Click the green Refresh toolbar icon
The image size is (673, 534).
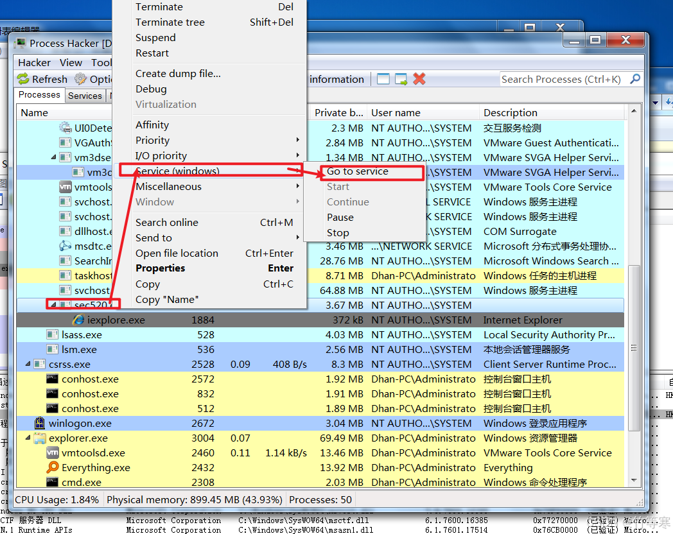pyautogui.click(x=23, y=79)
